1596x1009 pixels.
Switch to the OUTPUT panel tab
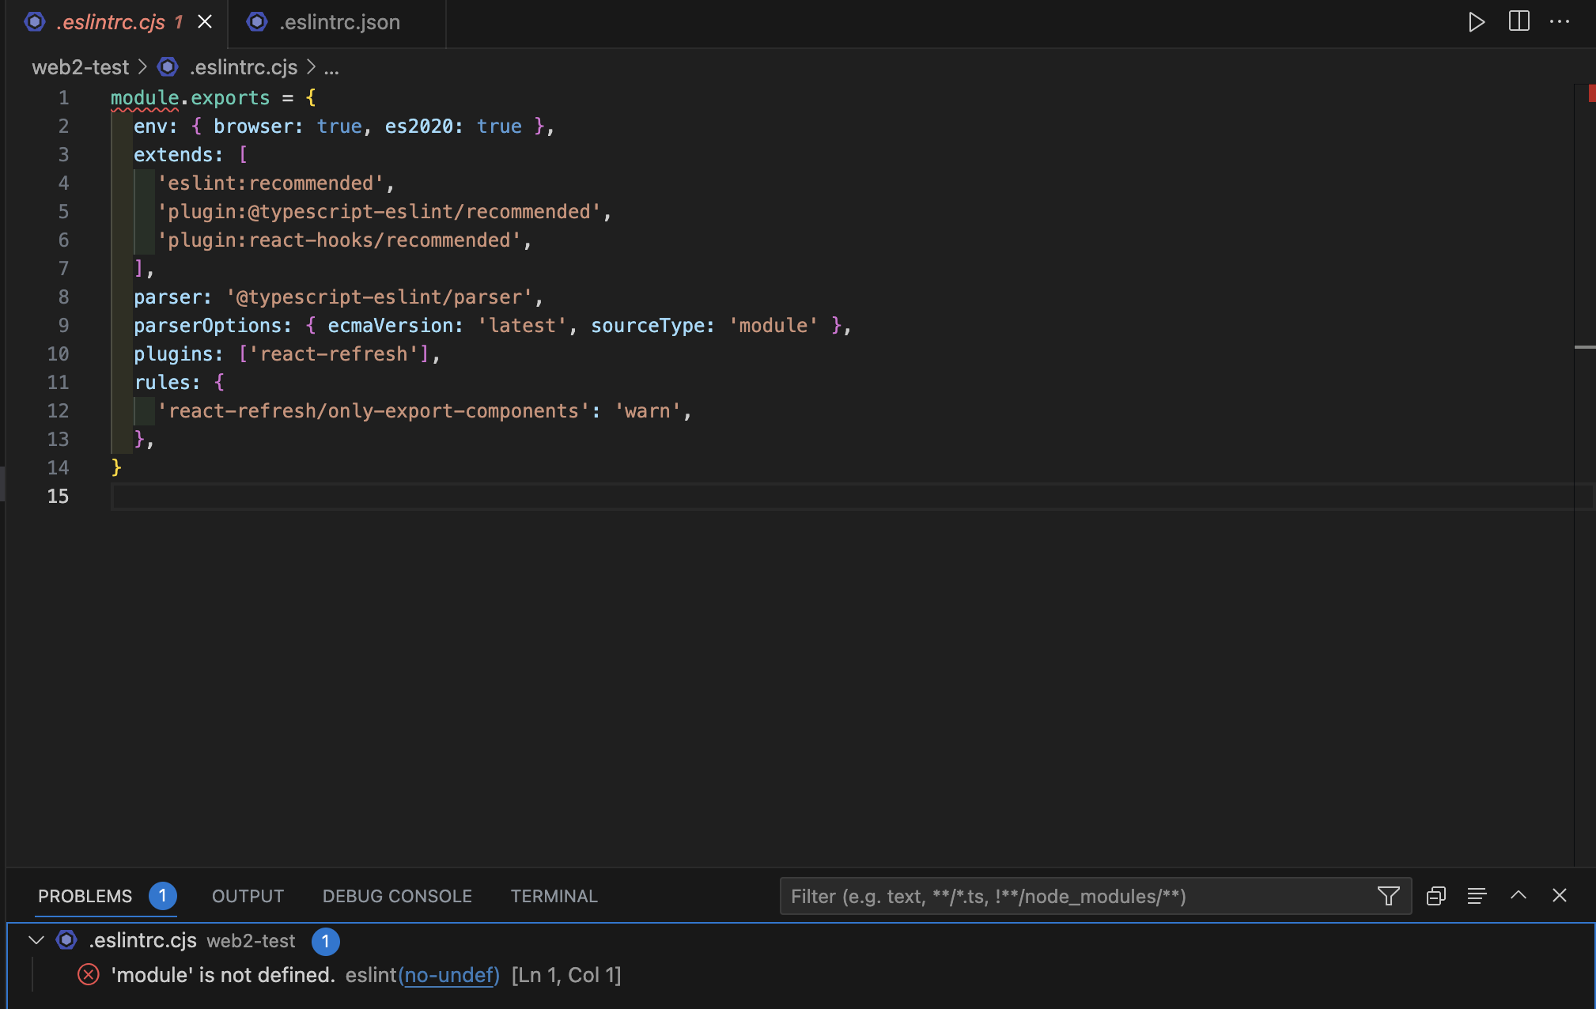click(x=248, y=896)
